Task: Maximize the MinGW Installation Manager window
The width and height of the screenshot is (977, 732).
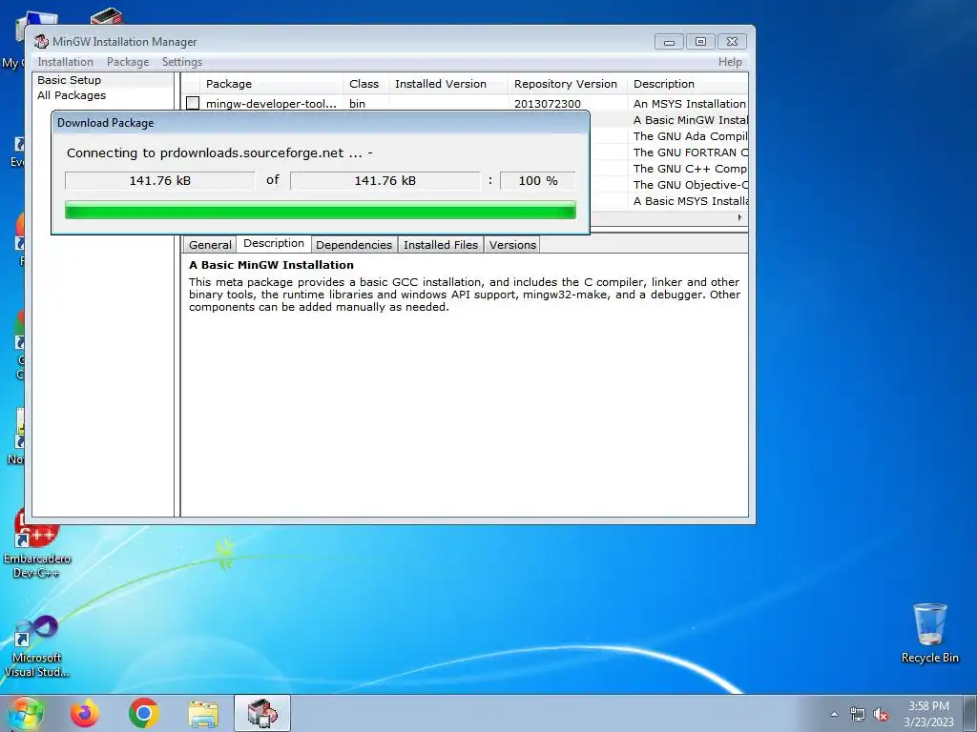Action: [x=700, y=42]
